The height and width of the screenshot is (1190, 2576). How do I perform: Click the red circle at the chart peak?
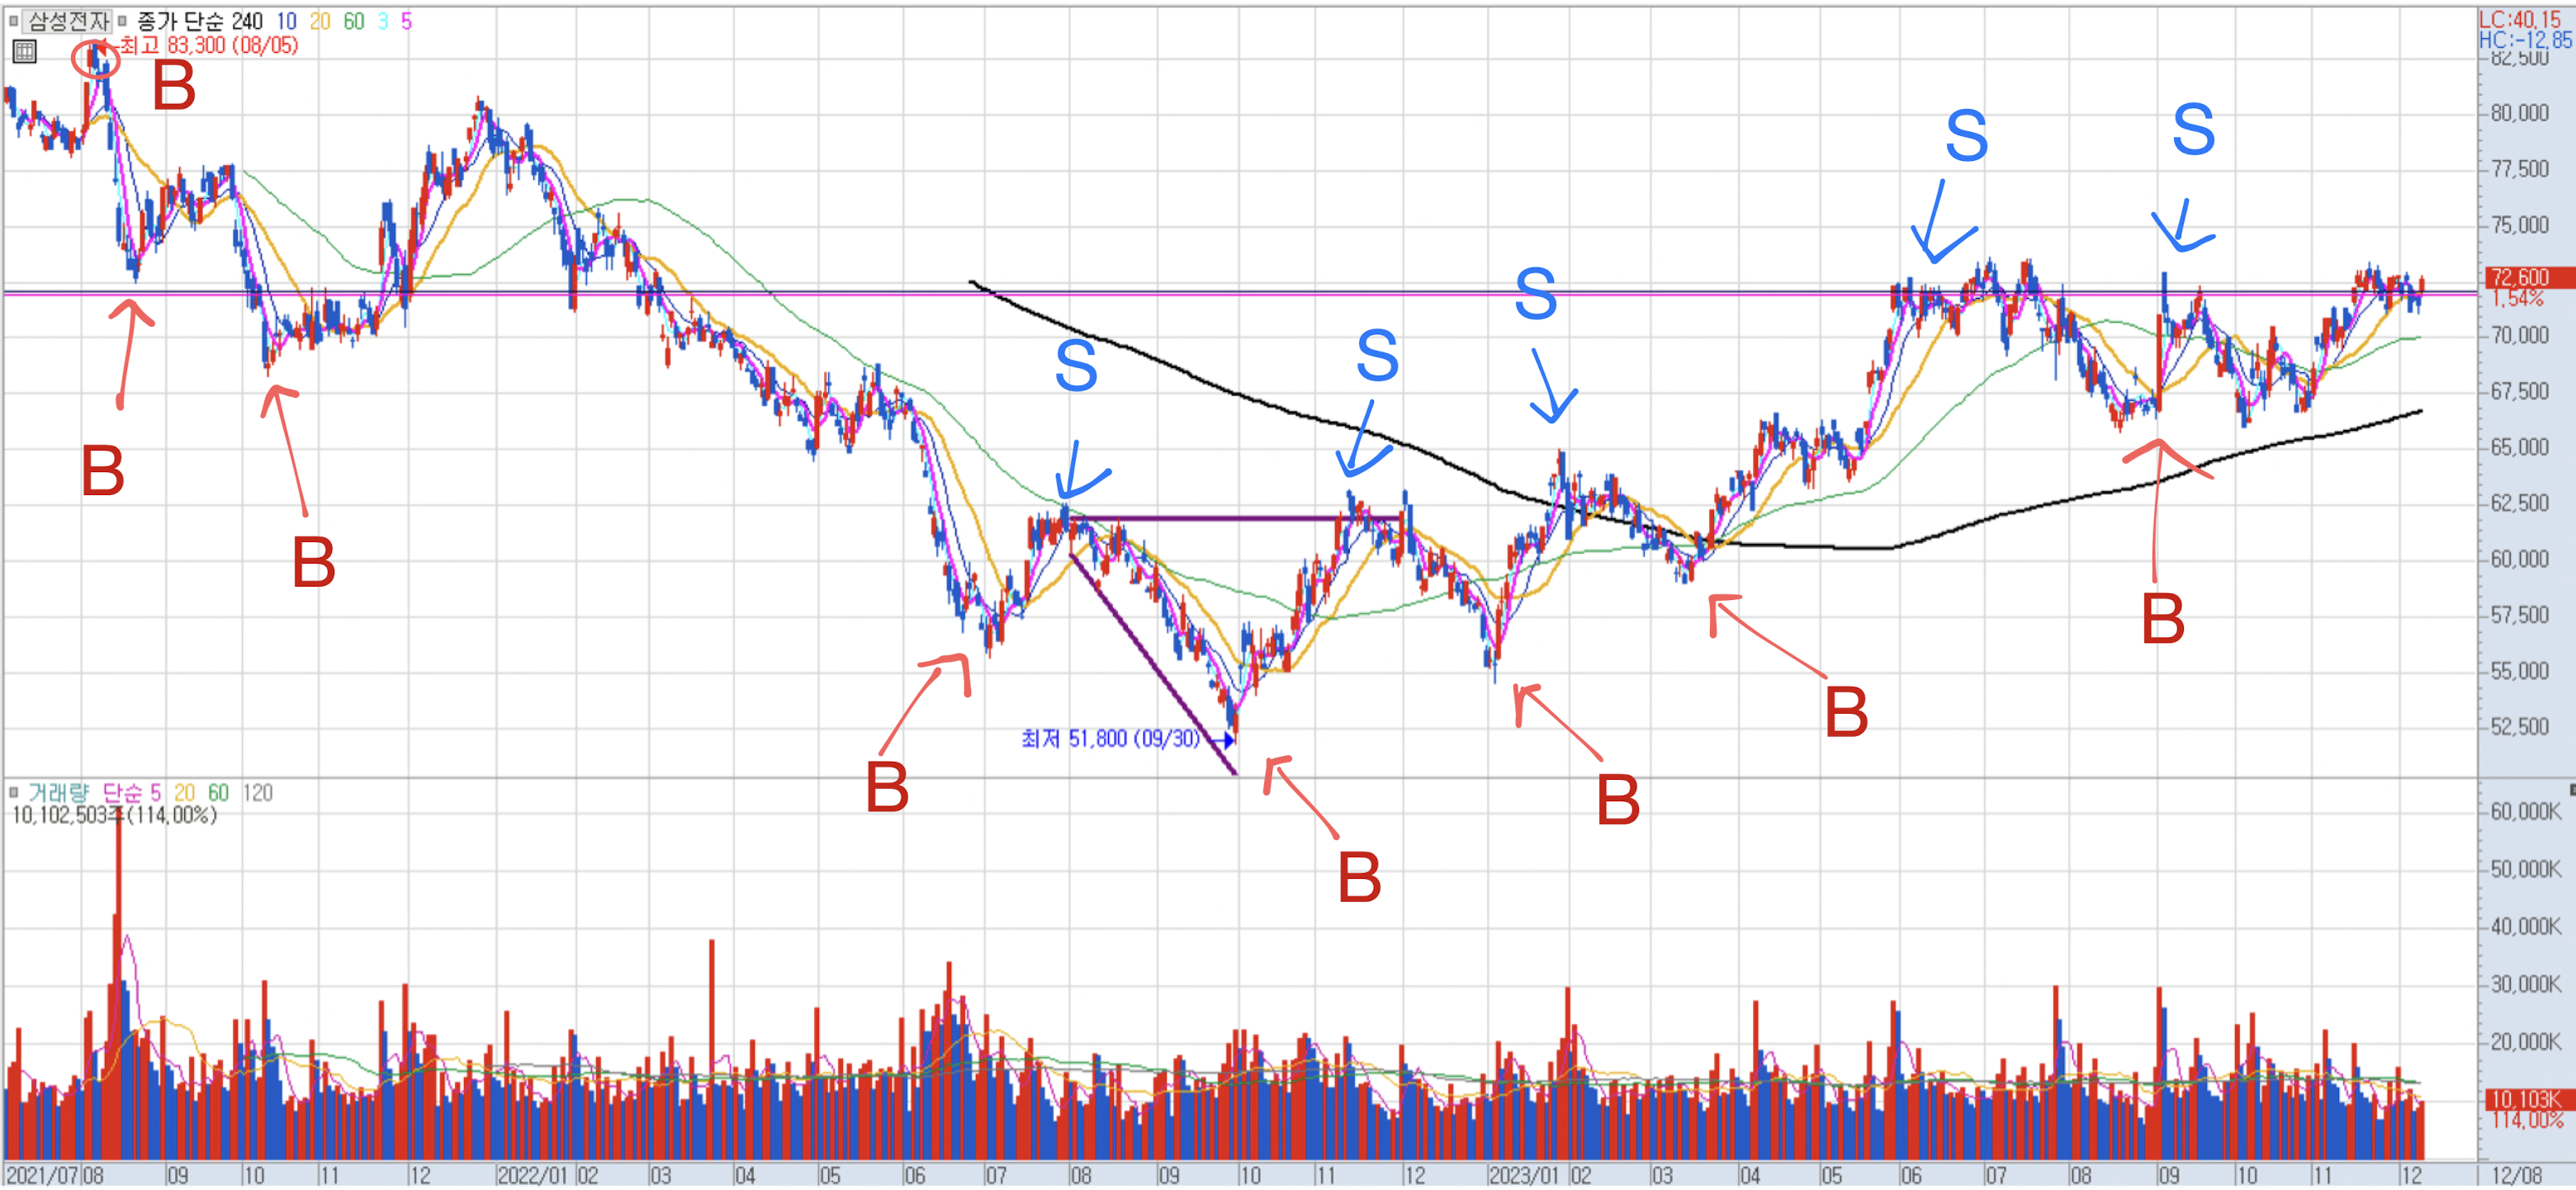click(96, 60)
